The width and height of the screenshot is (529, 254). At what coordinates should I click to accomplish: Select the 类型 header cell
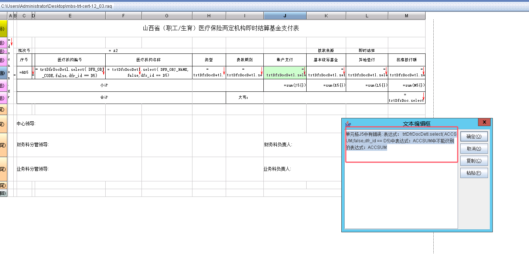(209, 60)
